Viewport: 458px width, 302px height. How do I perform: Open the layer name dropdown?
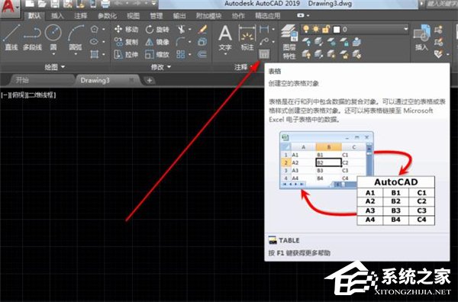[405, 29]
